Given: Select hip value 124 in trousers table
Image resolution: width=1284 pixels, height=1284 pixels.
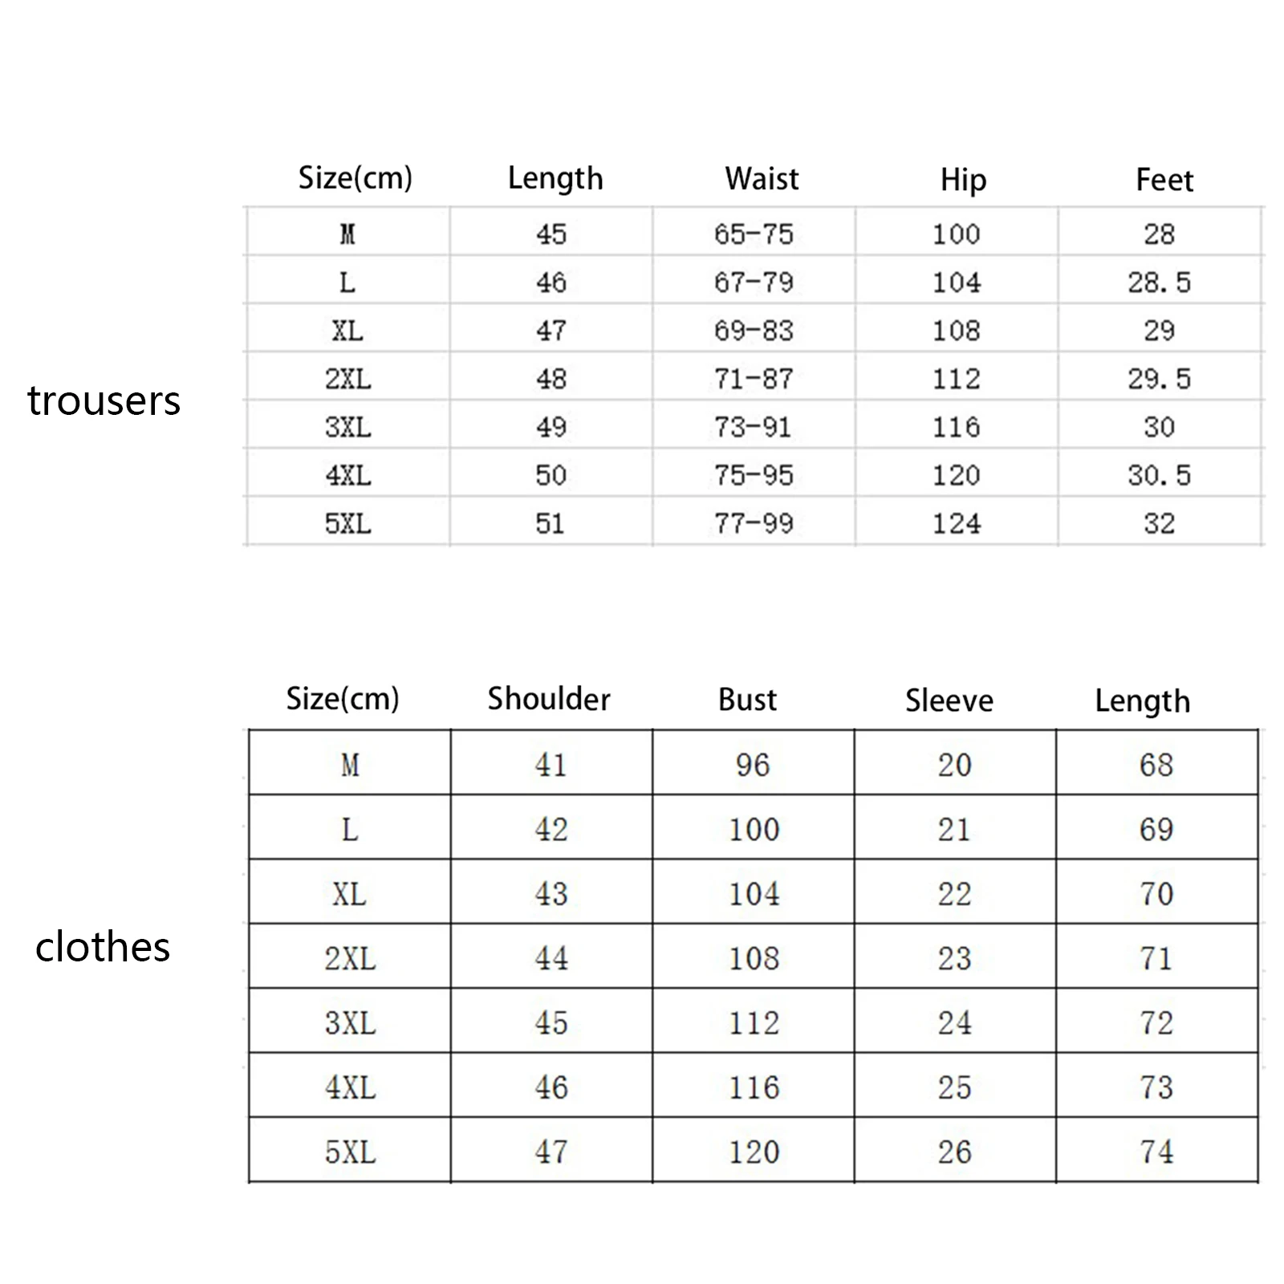Looking at the screenshot, I should [x=956, y=523].
